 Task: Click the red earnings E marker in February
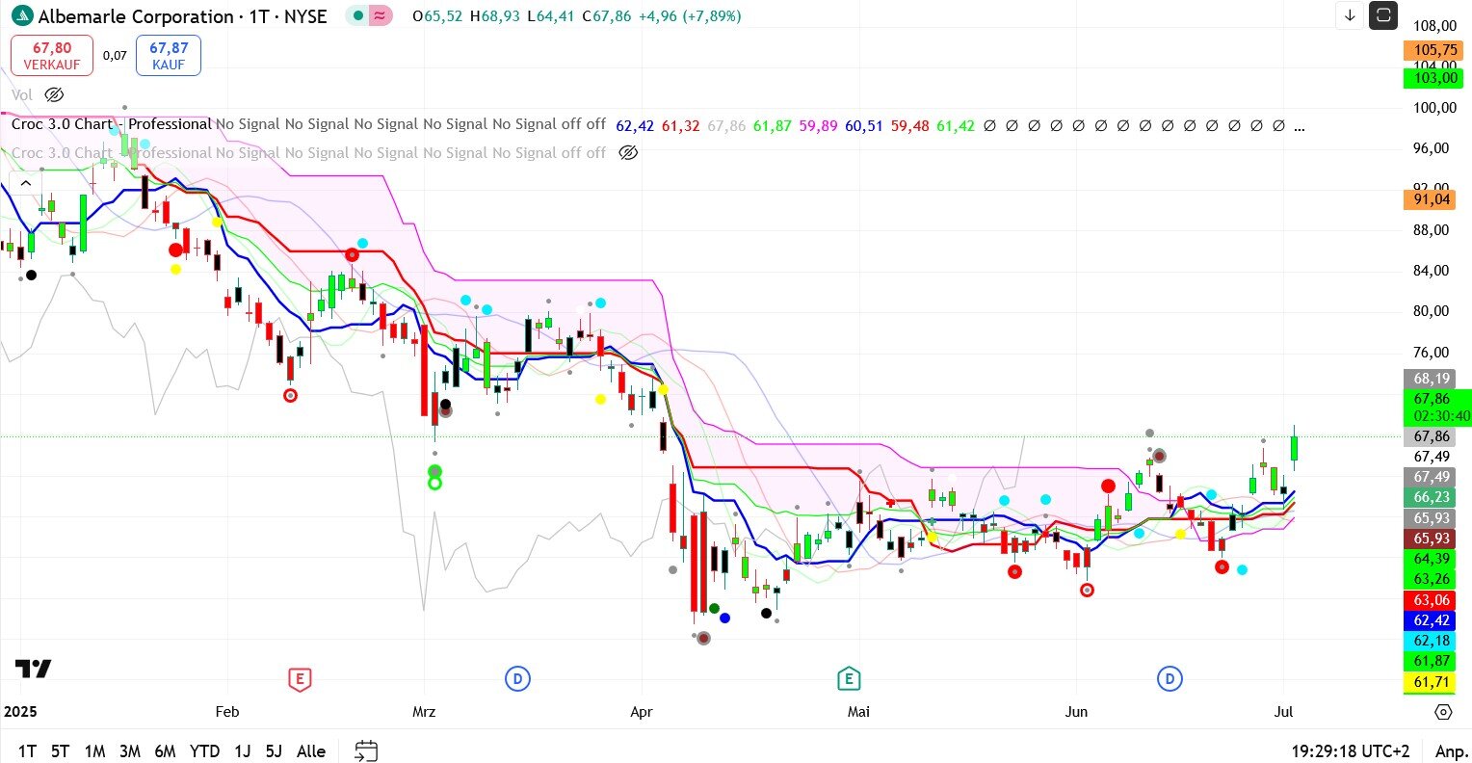(x=300, y=680)
